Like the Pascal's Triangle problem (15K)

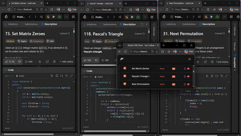click(x=88, y=60)
